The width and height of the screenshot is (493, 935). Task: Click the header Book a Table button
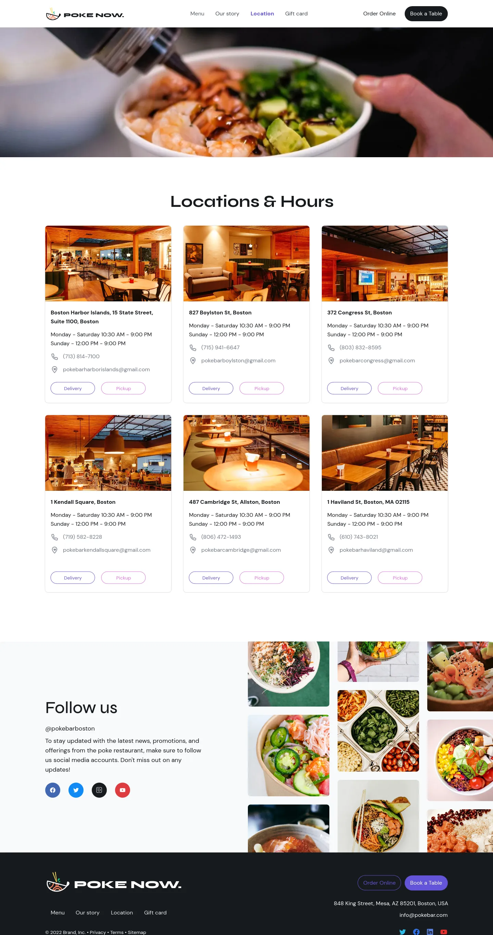coord(426,14)
